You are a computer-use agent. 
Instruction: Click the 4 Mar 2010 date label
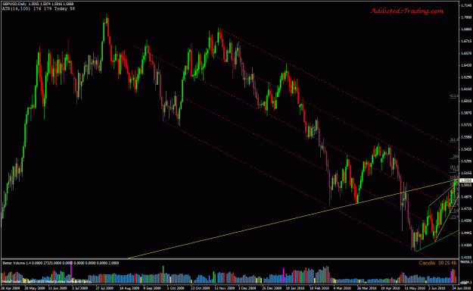pyautogui.click(x=341, y=288)
